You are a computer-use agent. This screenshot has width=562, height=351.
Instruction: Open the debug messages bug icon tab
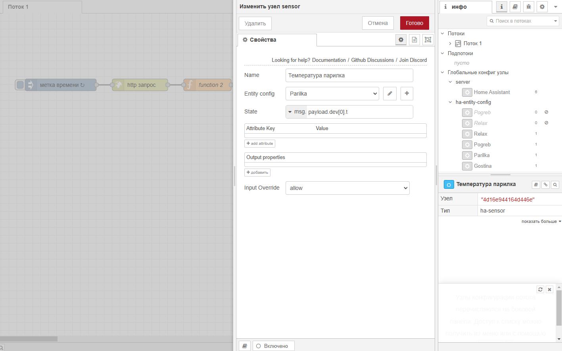[x=528, y=7]
